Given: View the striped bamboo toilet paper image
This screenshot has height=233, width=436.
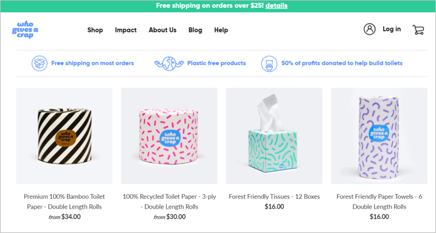Looking at the screenshot, I should (x=64, y=136).
